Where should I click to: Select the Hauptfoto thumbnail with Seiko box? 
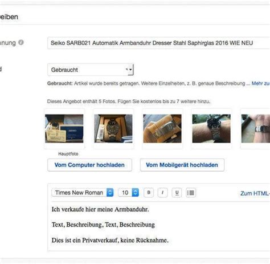[x=64, y=128]
